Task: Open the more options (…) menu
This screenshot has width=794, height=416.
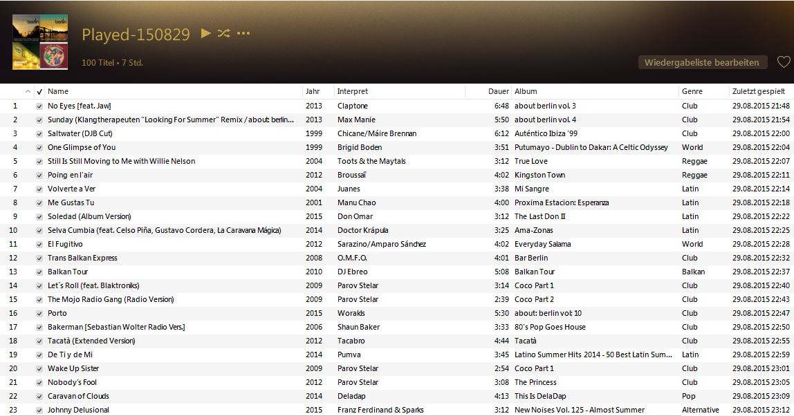Action: [242, 33]
